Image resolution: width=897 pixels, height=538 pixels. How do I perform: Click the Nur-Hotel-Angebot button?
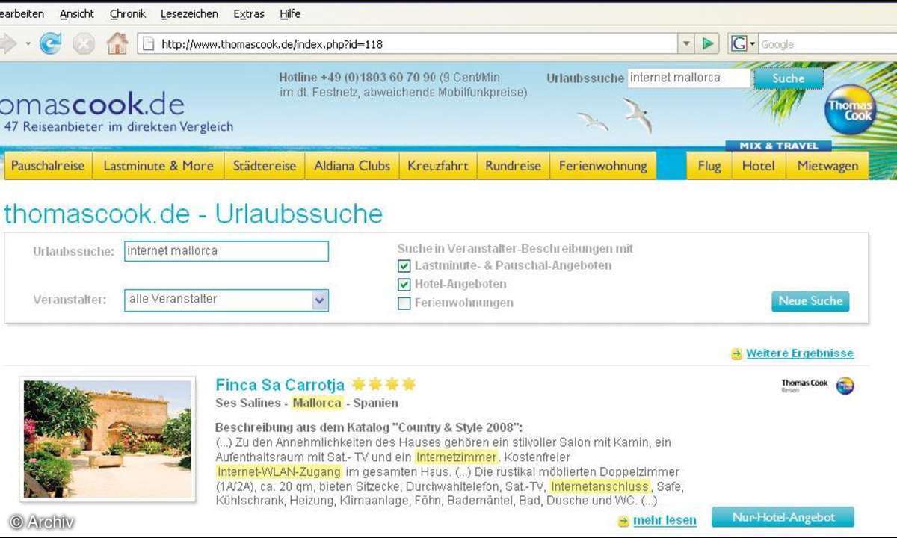point(783,516)
